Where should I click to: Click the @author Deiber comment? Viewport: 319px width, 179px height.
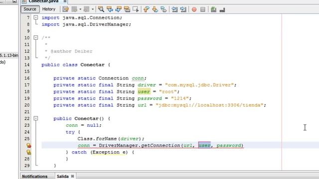click(x=71, y=51)
